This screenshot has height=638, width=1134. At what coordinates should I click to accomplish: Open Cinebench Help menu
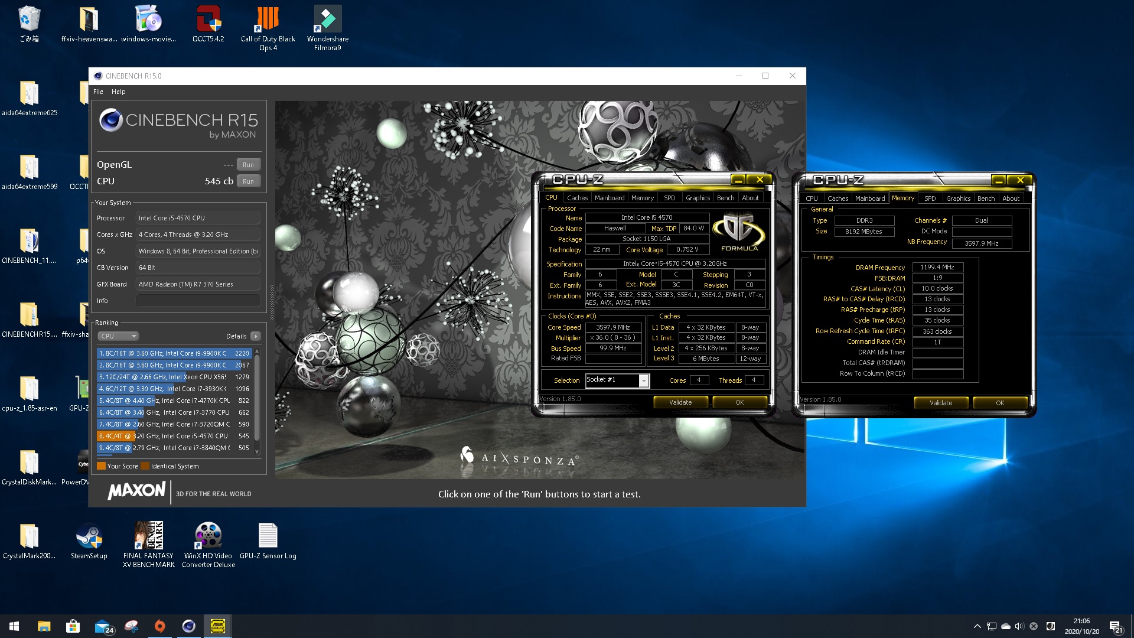119,92
